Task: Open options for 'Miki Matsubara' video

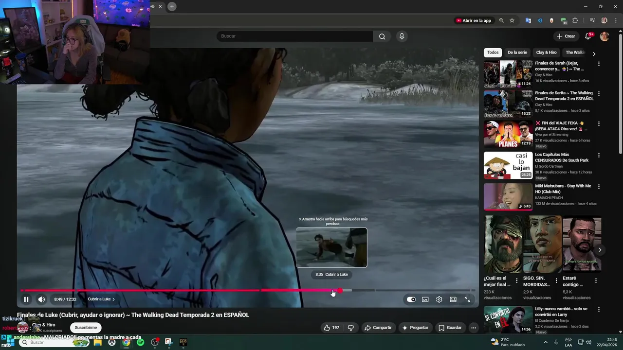Action: [x=599, y=186]
